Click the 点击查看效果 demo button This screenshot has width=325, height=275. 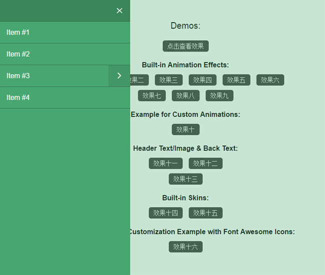pos(185,46)
